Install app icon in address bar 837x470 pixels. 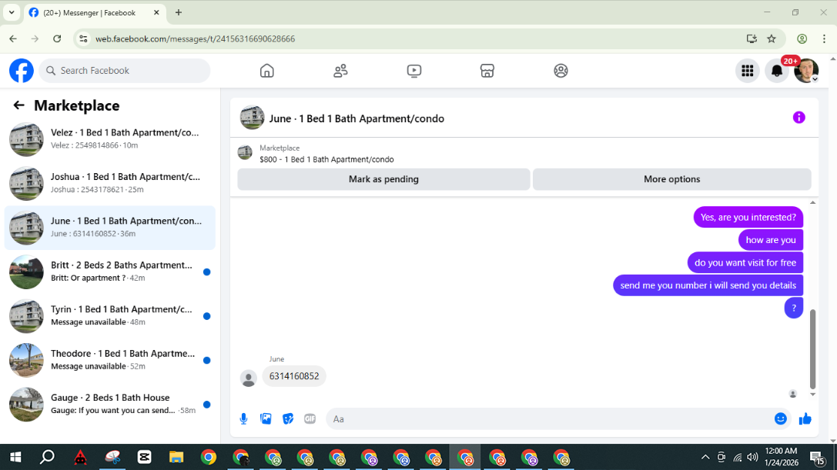pyautogui.click(x=752, y=38)
